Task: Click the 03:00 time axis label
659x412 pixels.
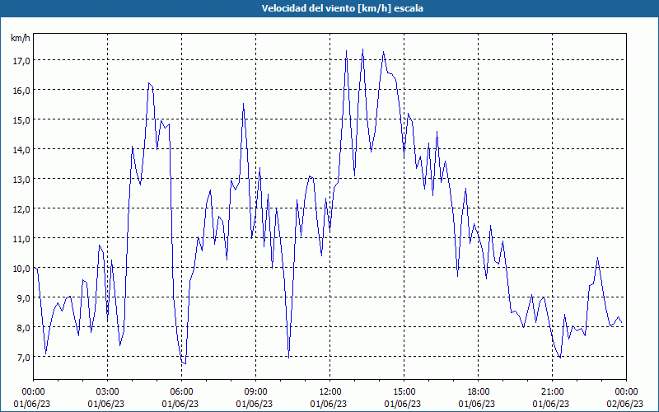Action: point(108,392)
